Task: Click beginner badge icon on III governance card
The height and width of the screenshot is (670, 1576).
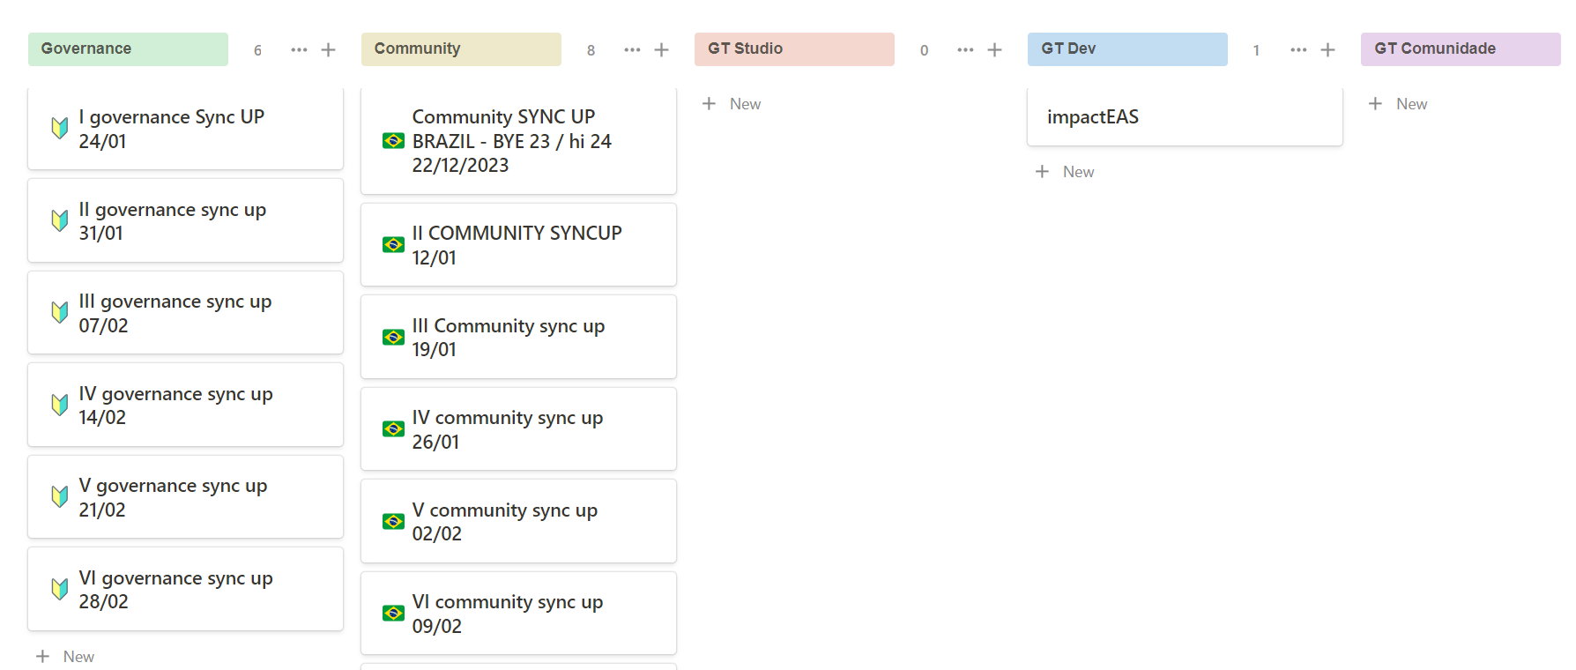Action: click(x=60, y=312)
